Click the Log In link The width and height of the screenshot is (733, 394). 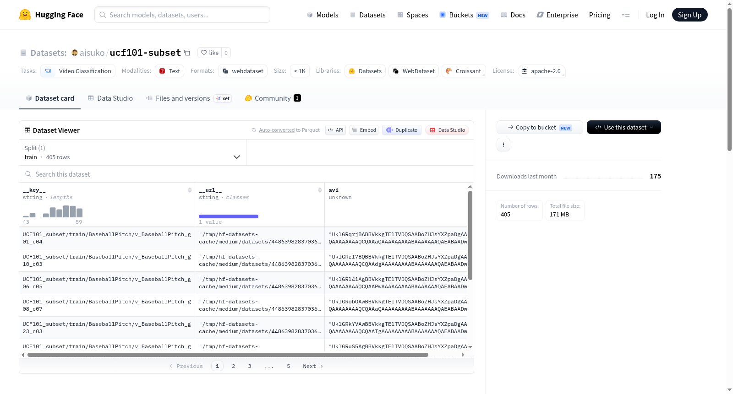[655, 15]
